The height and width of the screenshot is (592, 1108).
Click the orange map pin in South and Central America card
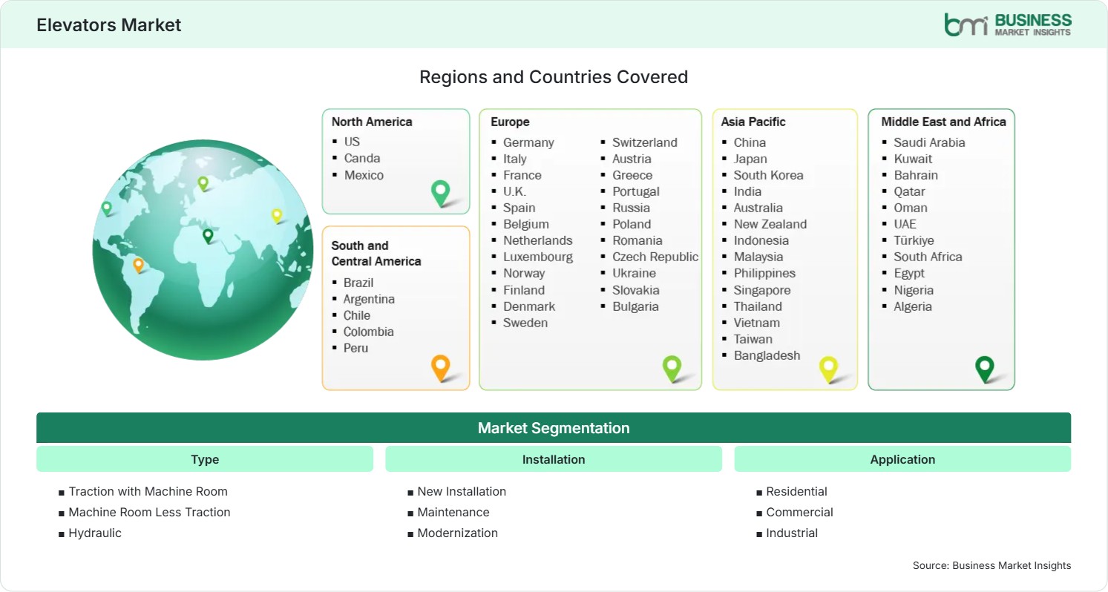[x=441, y=368]
